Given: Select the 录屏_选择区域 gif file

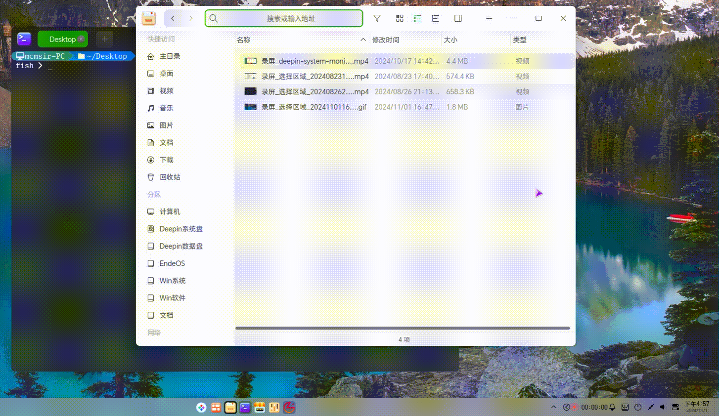Looking at the screenshot, I should point(407,107).
